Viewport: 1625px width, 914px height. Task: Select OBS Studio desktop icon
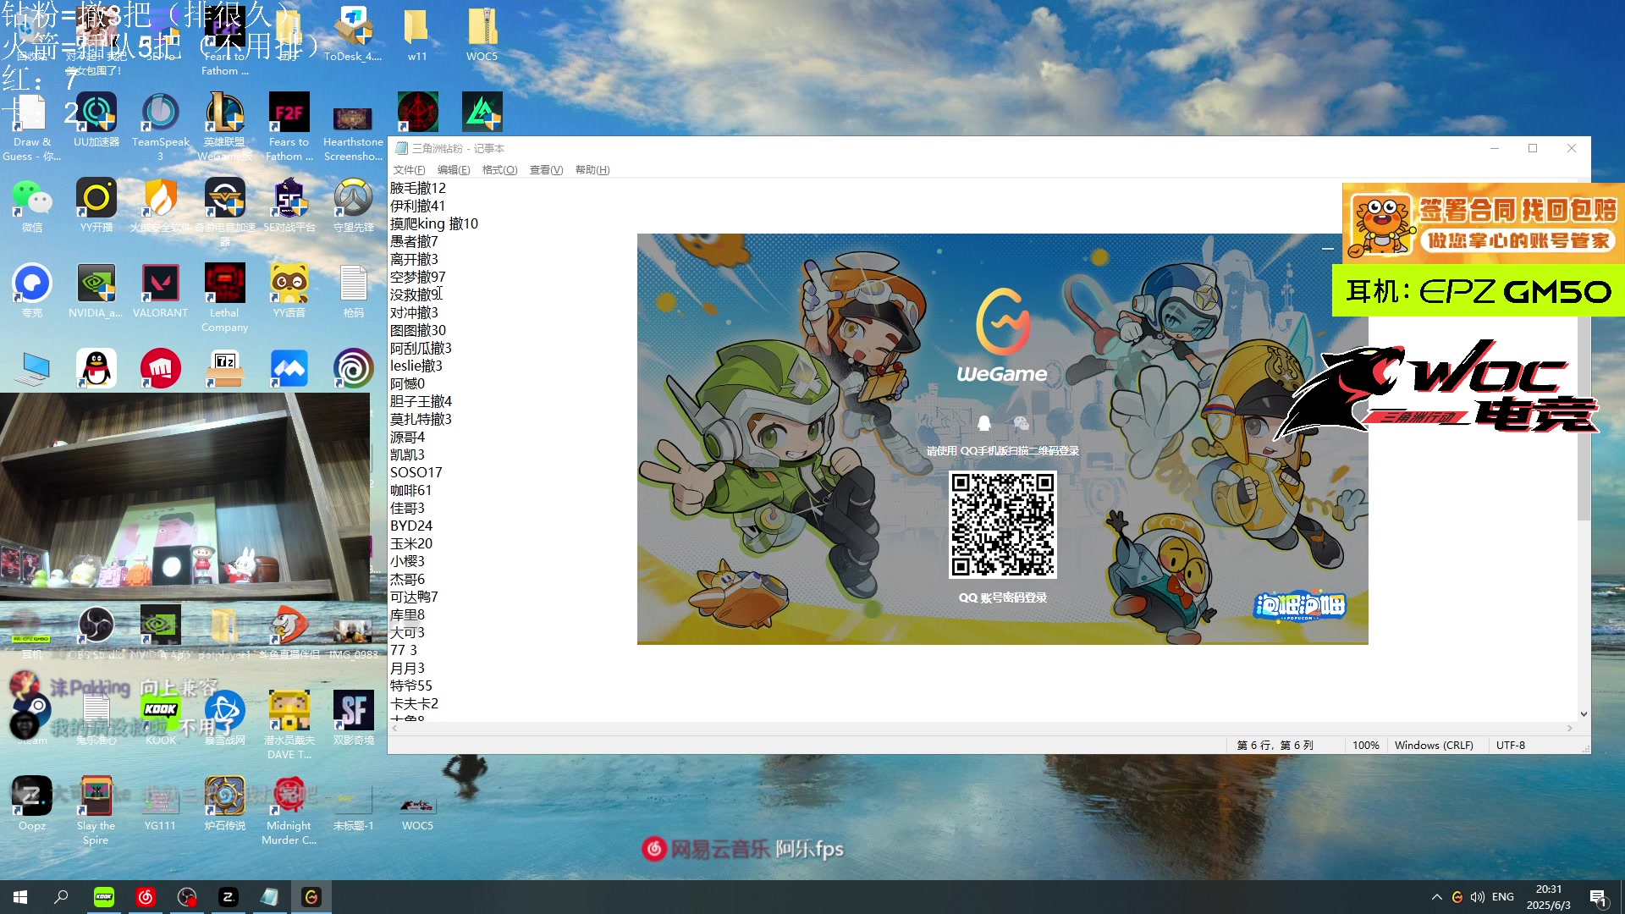[x=96, y=633]
